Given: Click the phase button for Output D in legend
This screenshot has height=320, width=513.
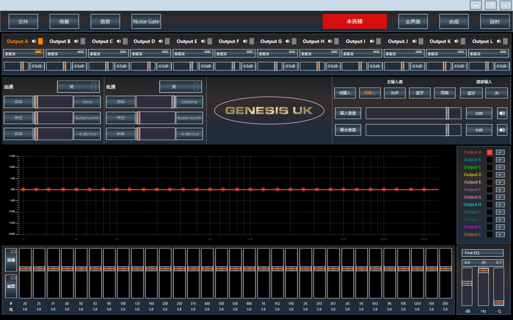Looking at the screenshot, I should 500,174.
